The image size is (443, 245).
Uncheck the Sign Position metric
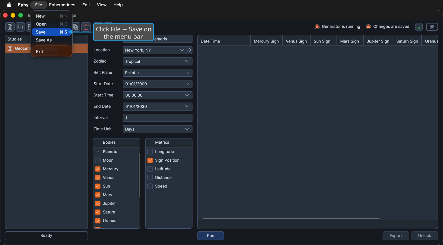coord(150,160)
